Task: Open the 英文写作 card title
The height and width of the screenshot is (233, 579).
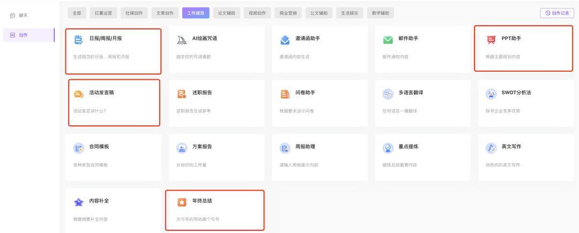Action: click(x=511, y=147)
